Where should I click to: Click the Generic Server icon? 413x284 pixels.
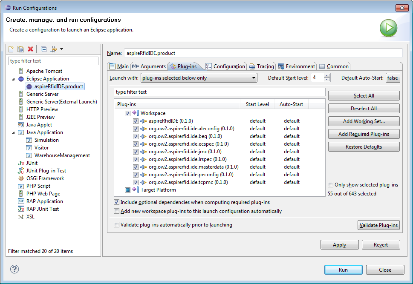(21, 94)
